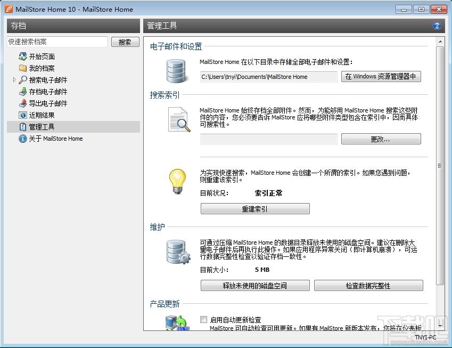Click the 导出电子邮件 export icon
The height and width of the screenshot is (348, 452).
(23, 103)
